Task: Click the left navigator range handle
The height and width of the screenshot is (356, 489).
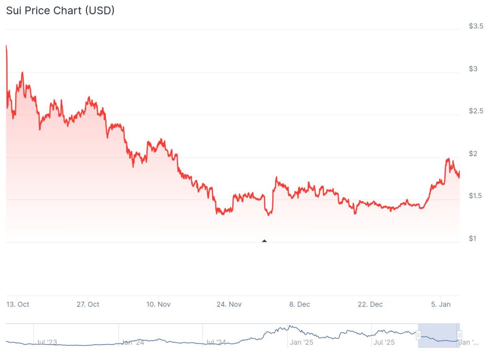Action: click(x=419, y=335)
